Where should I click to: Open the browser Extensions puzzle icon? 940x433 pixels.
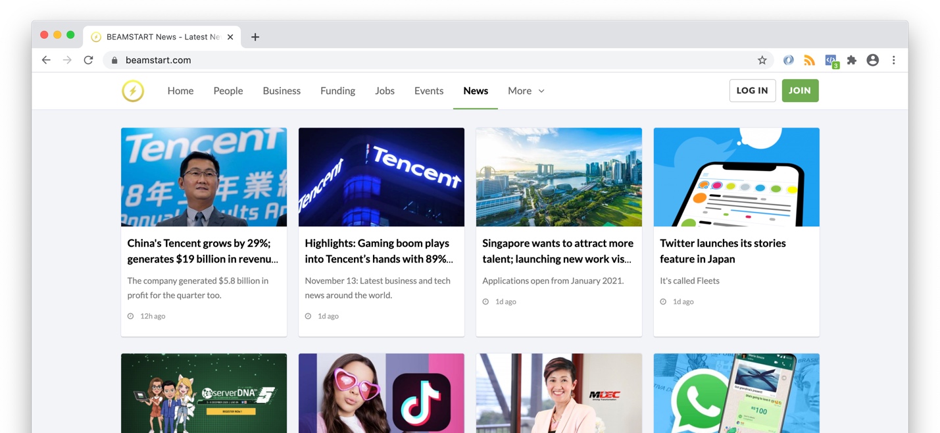pyautogui.click(x=851, y=60)
